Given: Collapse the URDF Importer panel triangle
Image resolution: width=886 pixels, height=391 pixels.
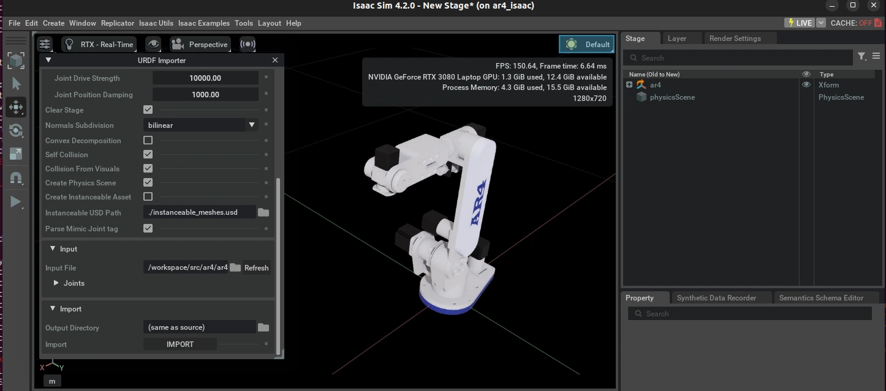Looking at the screenshot, I should point(48,60).
